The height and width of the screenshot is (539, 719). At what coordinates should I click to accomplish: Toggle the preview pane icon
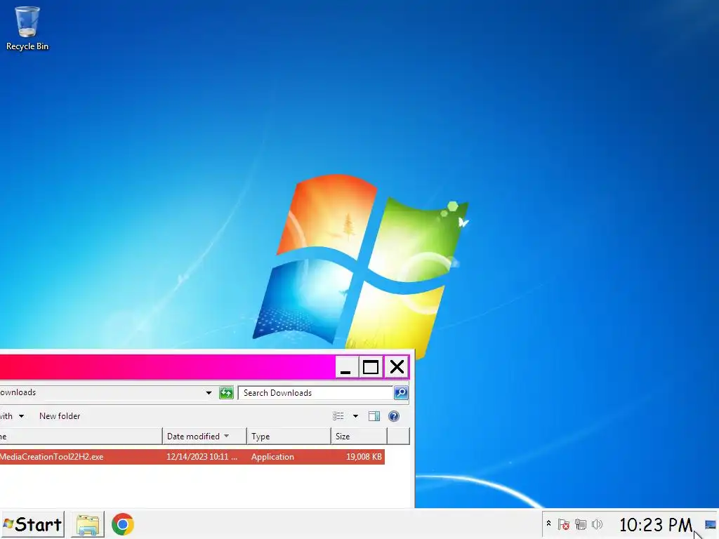tap(374, 416)
